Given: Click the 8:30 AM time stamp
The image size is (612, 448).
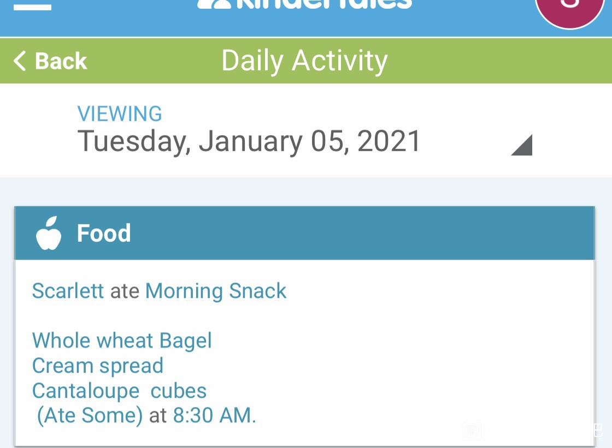Looking at the screenshot, I should pyautogui.click(x=213, y=415).
